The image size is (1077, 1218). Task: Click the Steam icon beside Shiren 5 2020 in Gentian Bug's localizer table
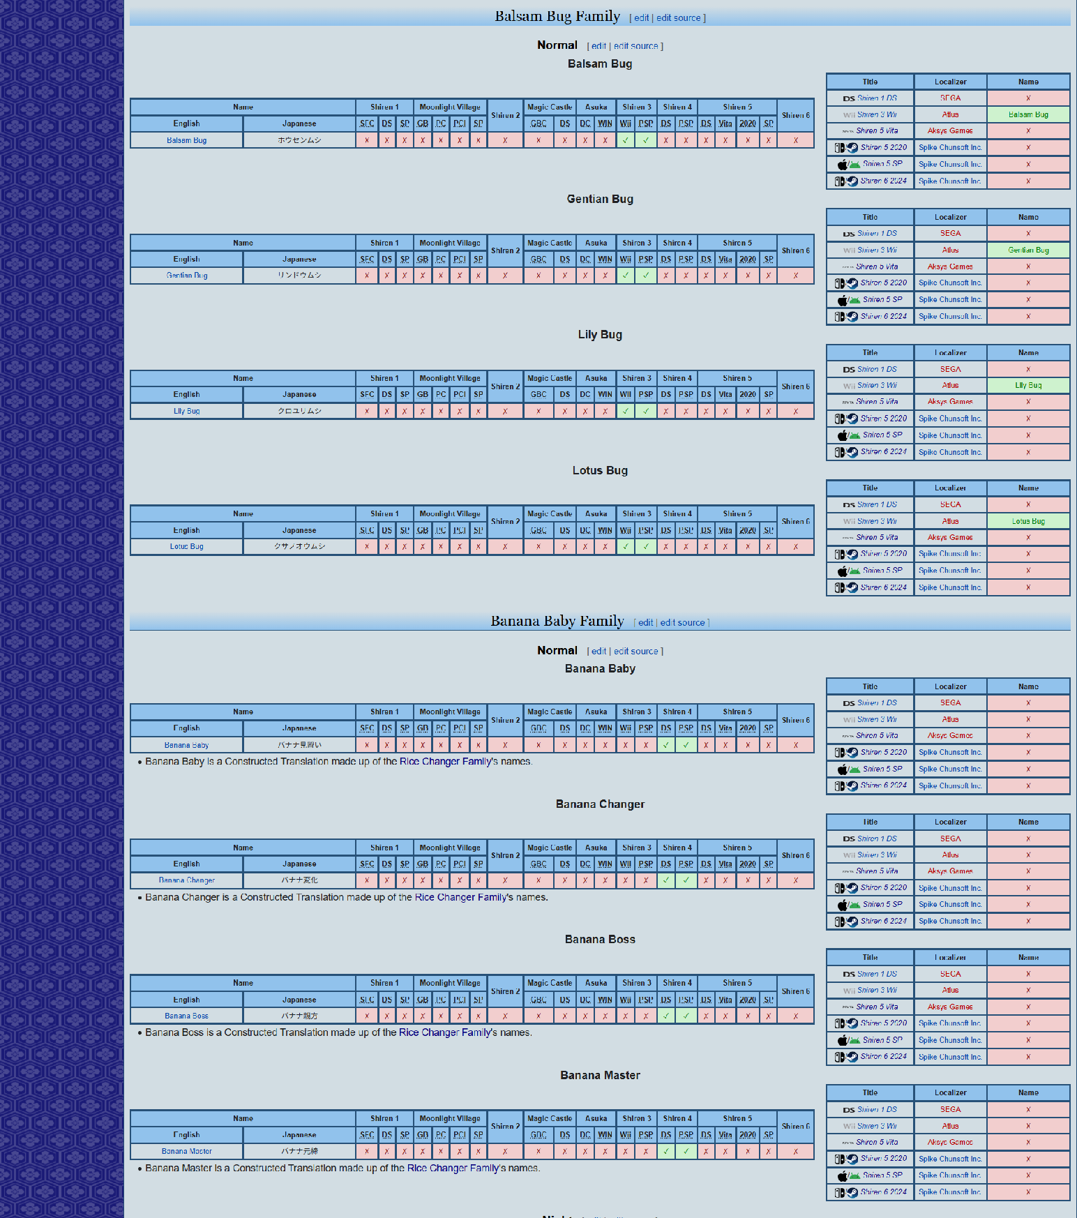tap(852, 283)
